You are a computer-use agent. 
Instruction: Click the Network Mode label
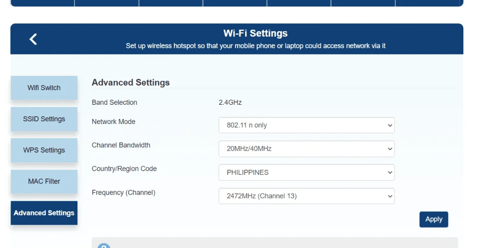[113, 122]
